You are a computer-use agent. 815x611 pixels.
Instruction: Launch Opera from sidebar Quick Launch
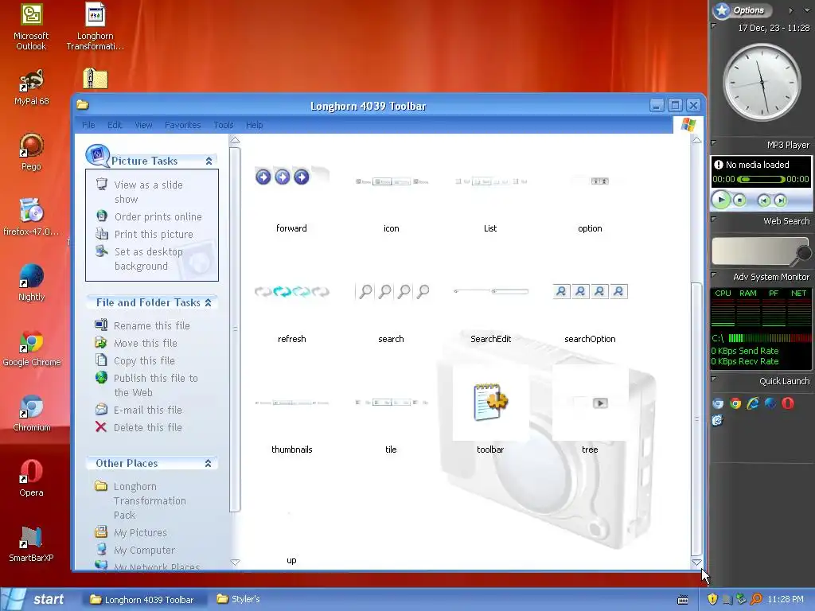click(x=787, y=403)
